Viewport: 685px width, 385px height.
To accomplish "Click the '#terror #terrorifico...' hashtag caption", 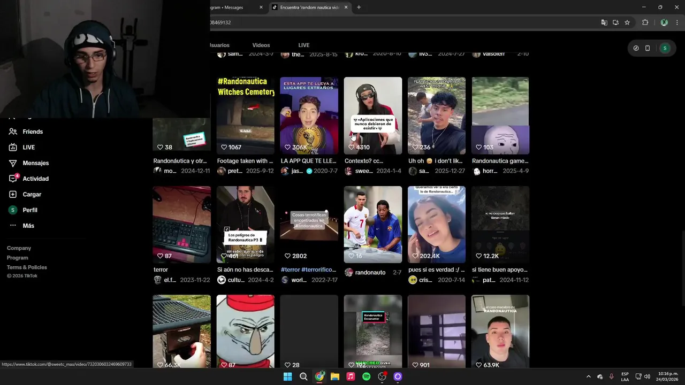I will 308,269.
